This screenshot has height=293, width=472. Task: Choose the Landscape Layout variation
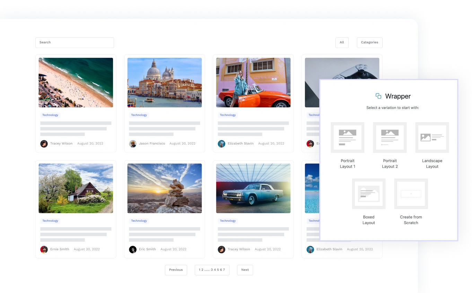(x=432, y=137)
